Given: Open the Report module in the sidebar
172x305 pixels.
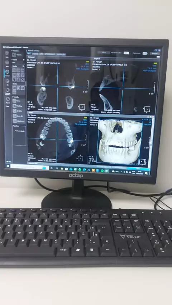Looking at the screenshot, I should tap(8, 99).
